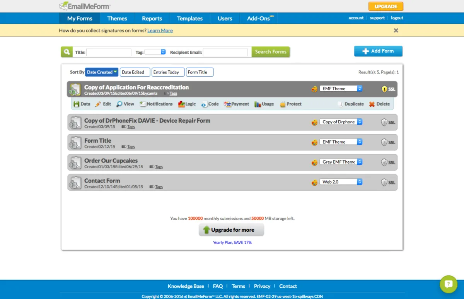Open the Templates tab
The image size is (464, 299).
pyautogui.click(x=190, y=18)
